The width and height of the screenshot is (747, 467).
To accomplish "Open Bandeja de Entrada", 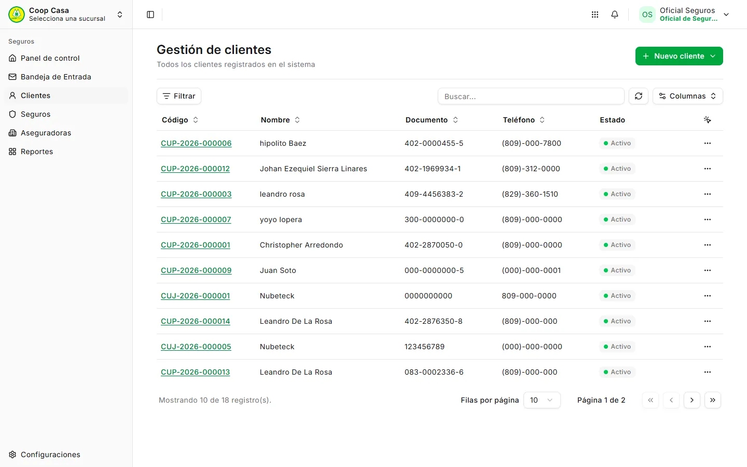I will tap(66, 77).
